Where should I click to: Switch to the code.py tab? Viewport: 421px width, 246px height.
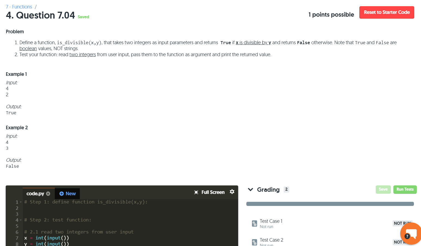(x=35, y=193)
